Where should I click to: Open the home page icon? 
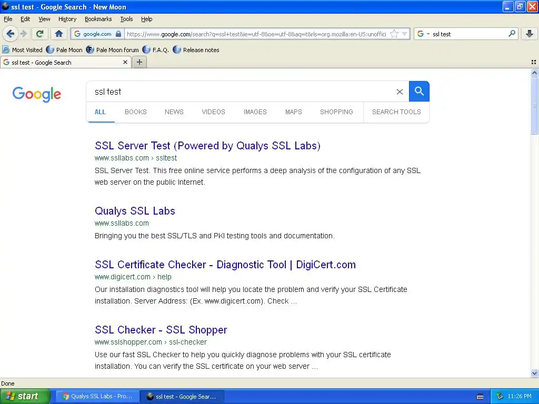click(59, 34)
